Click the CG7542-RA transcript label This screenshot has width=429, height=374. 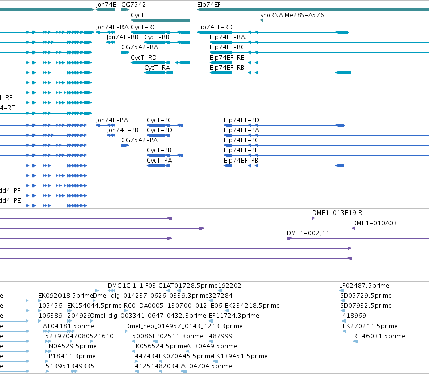point(140,47)
